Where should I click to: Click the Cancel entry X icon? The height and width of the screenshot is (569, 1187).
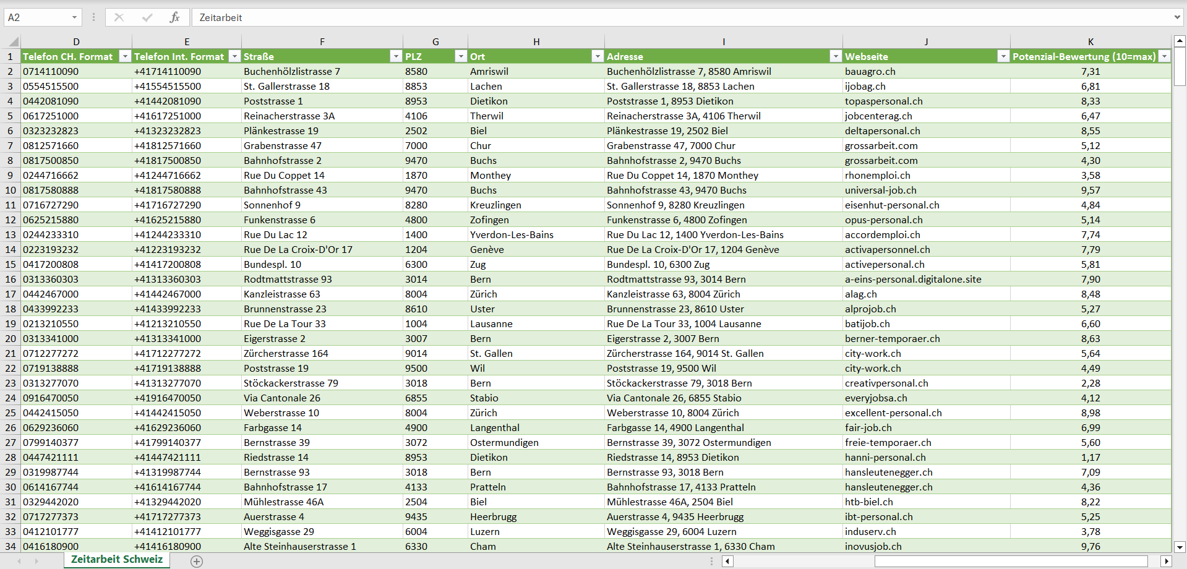pyautogui.click(x=119, y=17)
